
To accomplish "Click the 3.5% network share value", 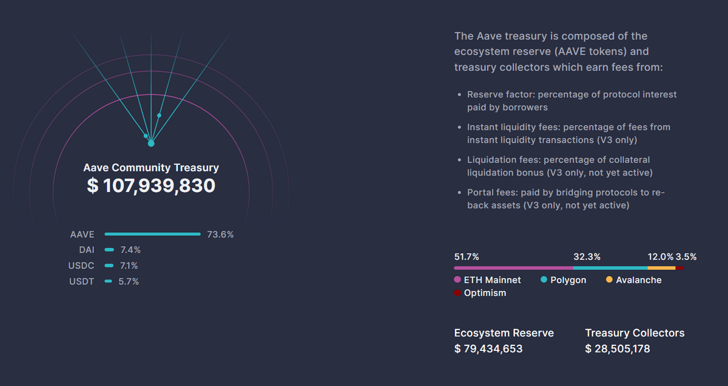I will [x=686, y=256].
